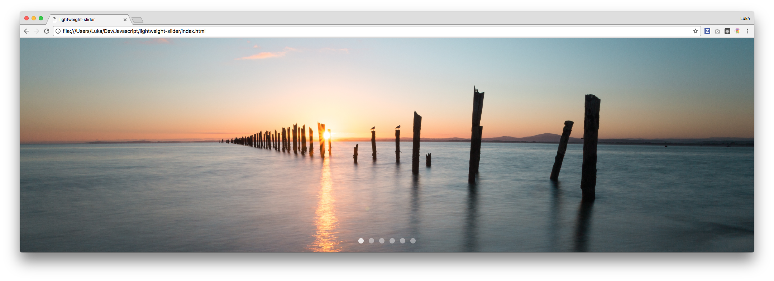
Task: Open the Luka profile button
Action: (x=745, y=19)
